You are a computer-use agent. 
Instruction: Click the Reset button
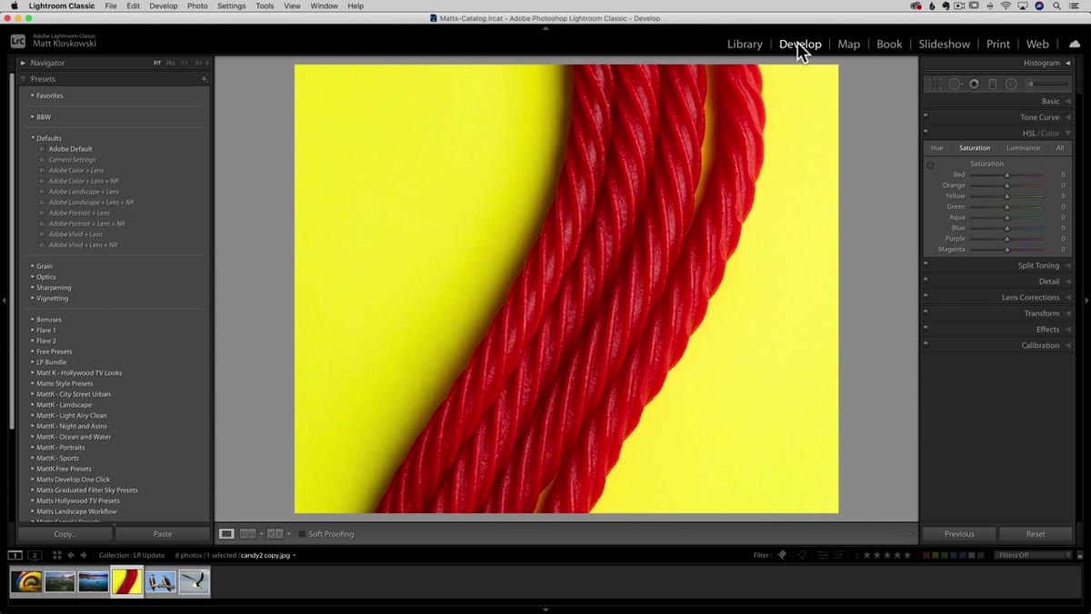tap(1036, 534)
